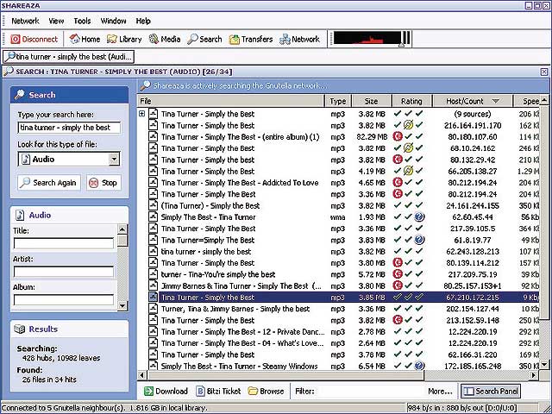Viewport: 552px width, 414px height.
Task: Click the Audio panel scroll up arrow
Action: point(122,229)
